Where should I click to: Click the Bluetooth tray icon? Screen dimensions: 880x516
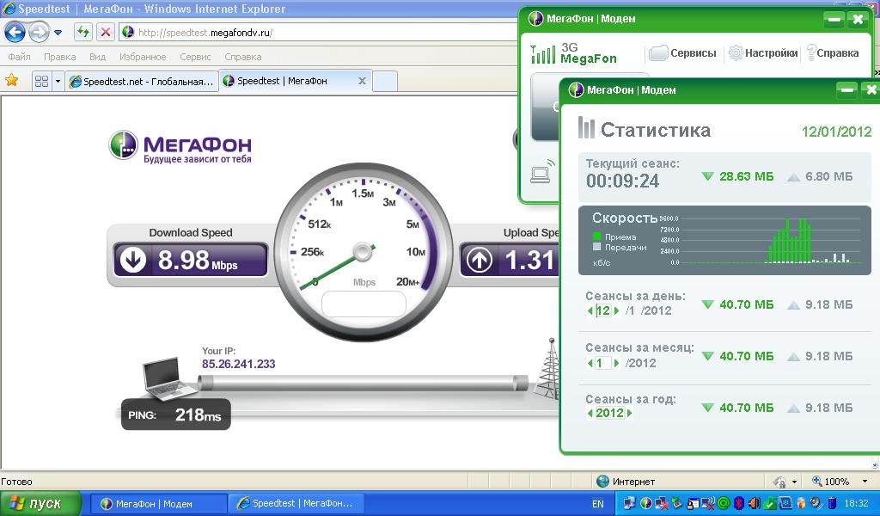point(738,503)
